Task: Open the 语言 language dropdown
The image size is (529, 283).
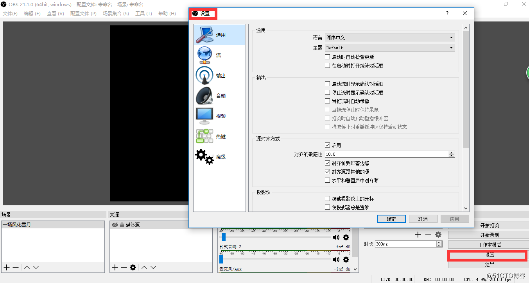Action: coord(390,37)
